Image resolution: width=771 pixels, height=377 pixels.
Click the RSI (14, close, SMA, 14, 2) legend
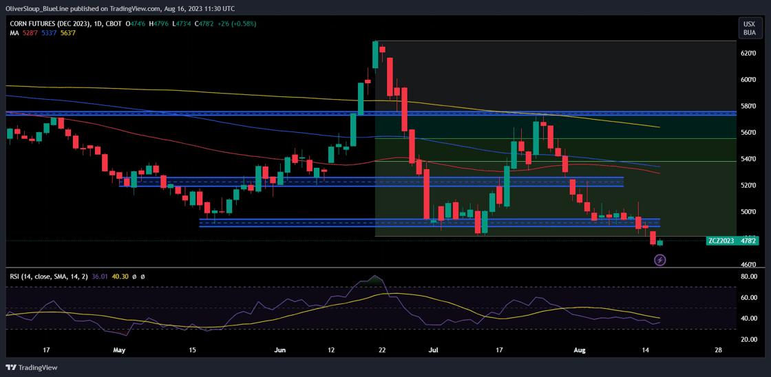pos(49,277)
